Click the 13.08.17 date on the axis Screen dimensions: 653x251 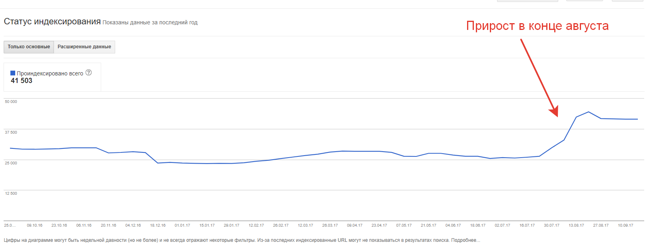click(x=576, y=225)
